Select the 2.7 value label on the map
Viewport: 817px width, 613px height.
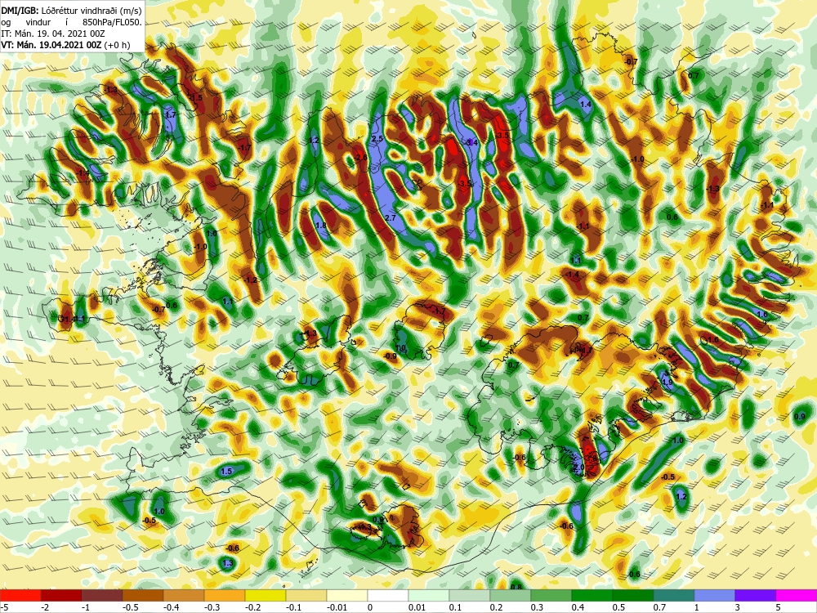click(x=391, y=218)
